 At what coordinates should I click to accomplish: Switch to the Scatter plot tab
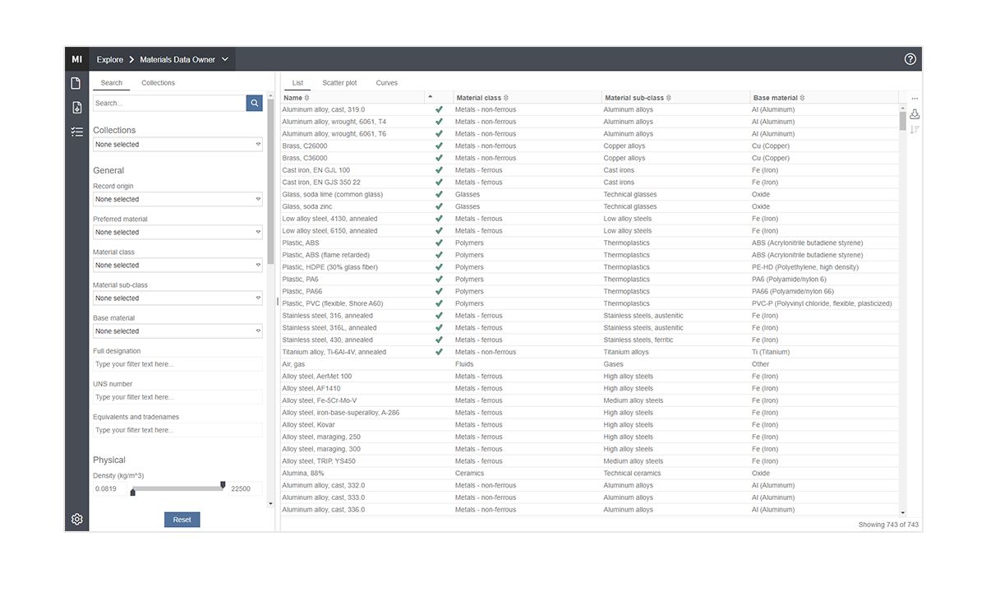(x=339, y=83)
